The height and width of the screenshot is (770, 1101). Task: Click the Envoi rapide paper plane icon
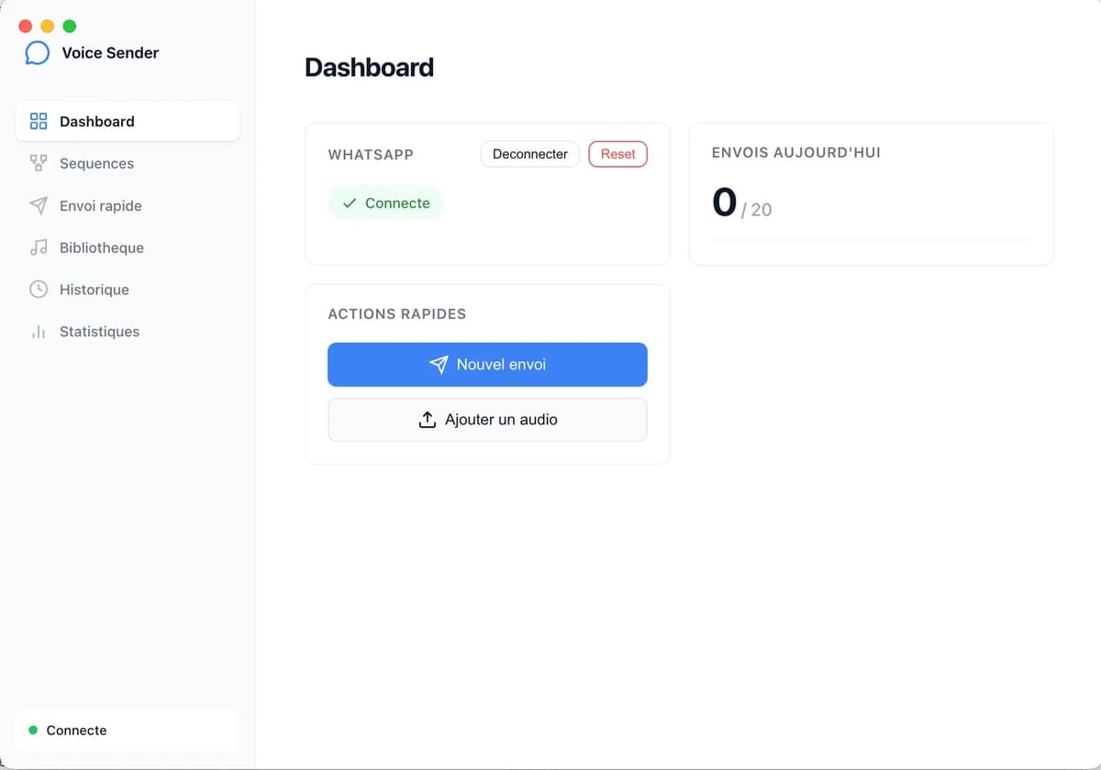(x=39, y=205)
